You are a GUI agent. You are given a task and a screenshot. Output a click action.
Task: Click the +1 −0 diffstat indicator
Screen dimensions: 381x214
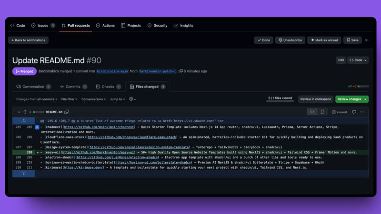click(x=358, y=87)
